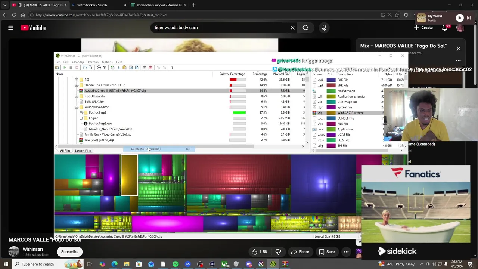Viewport: 478px width, 269px height.
Task: Click the zoom in magnifier toolbar icon
Action: point(158,68)
